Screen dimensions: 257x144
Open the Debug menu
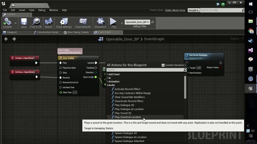coord(42,10)
